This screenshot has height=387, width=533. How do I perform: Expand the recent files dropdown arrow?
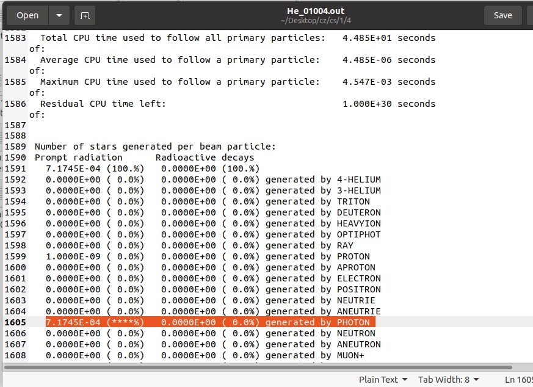tap(59, 15)
